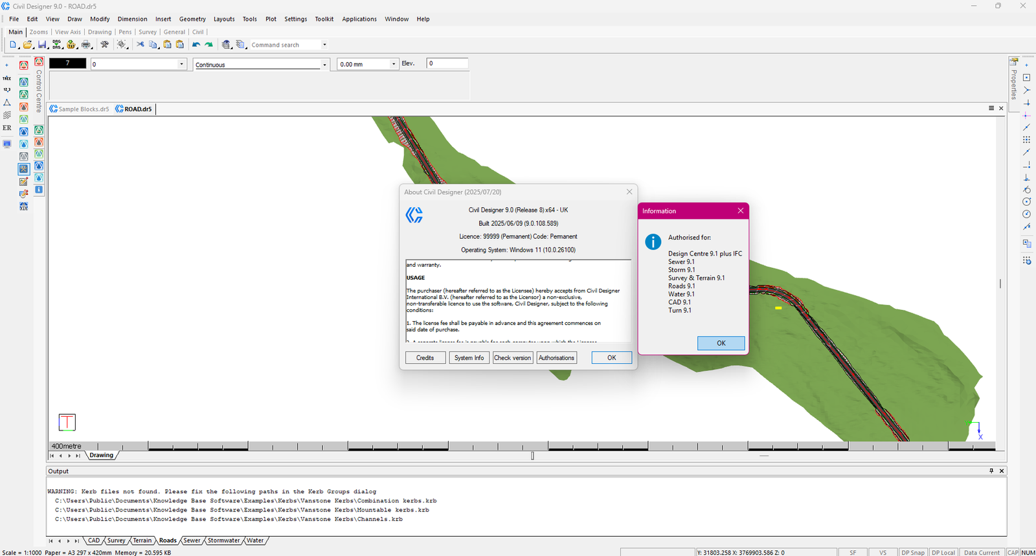Click the Elev. input field

(x=447, y=63)
